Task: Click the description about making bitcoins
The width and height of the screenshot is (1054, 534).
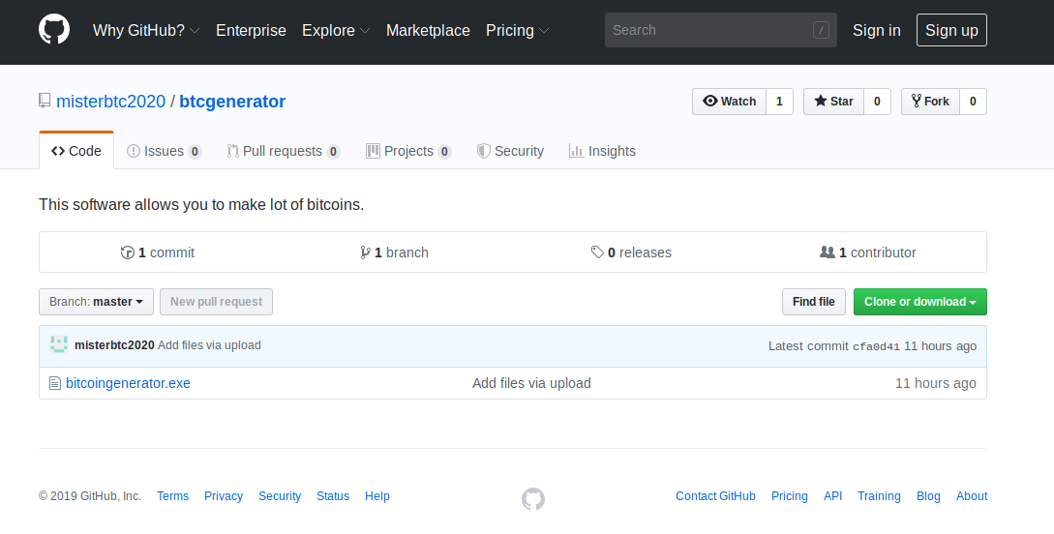Action: point(201,204)
